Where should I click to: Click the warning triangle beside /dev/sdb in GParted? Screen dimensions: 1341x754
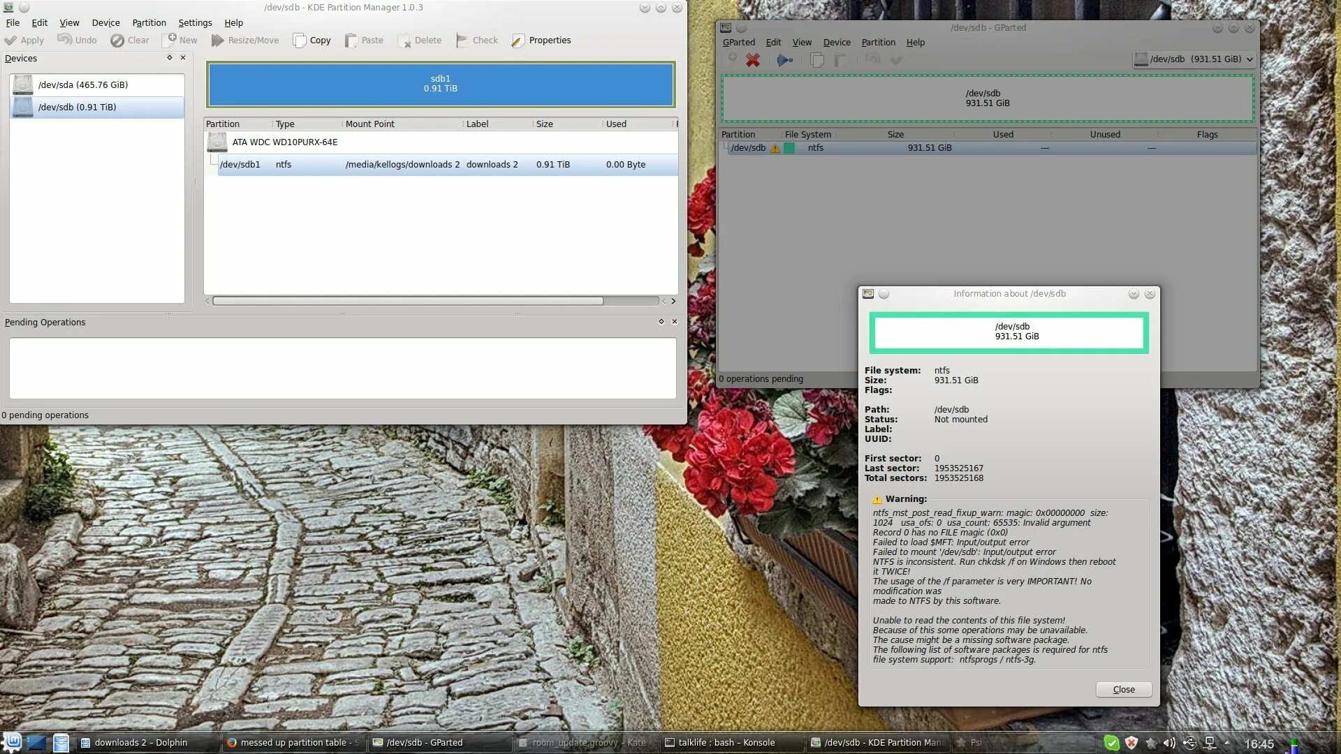775,148
